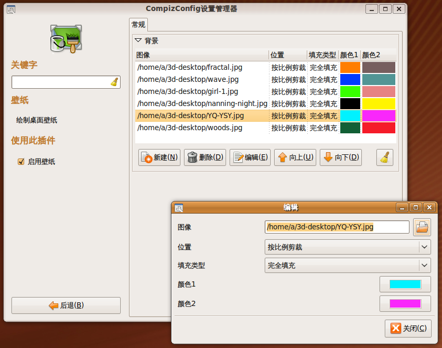Select row /home/a/3d-desktop/wave.jpg

[x=265, y=80]
